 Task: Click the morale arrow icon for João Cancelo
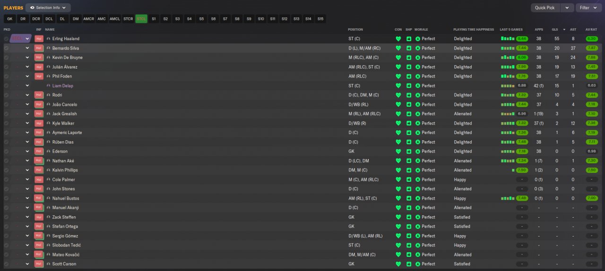418,104
